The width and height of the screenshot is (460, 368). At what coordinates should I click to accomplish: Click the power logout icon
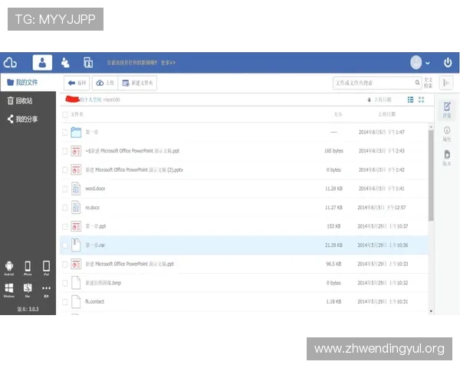pos(448,63)
